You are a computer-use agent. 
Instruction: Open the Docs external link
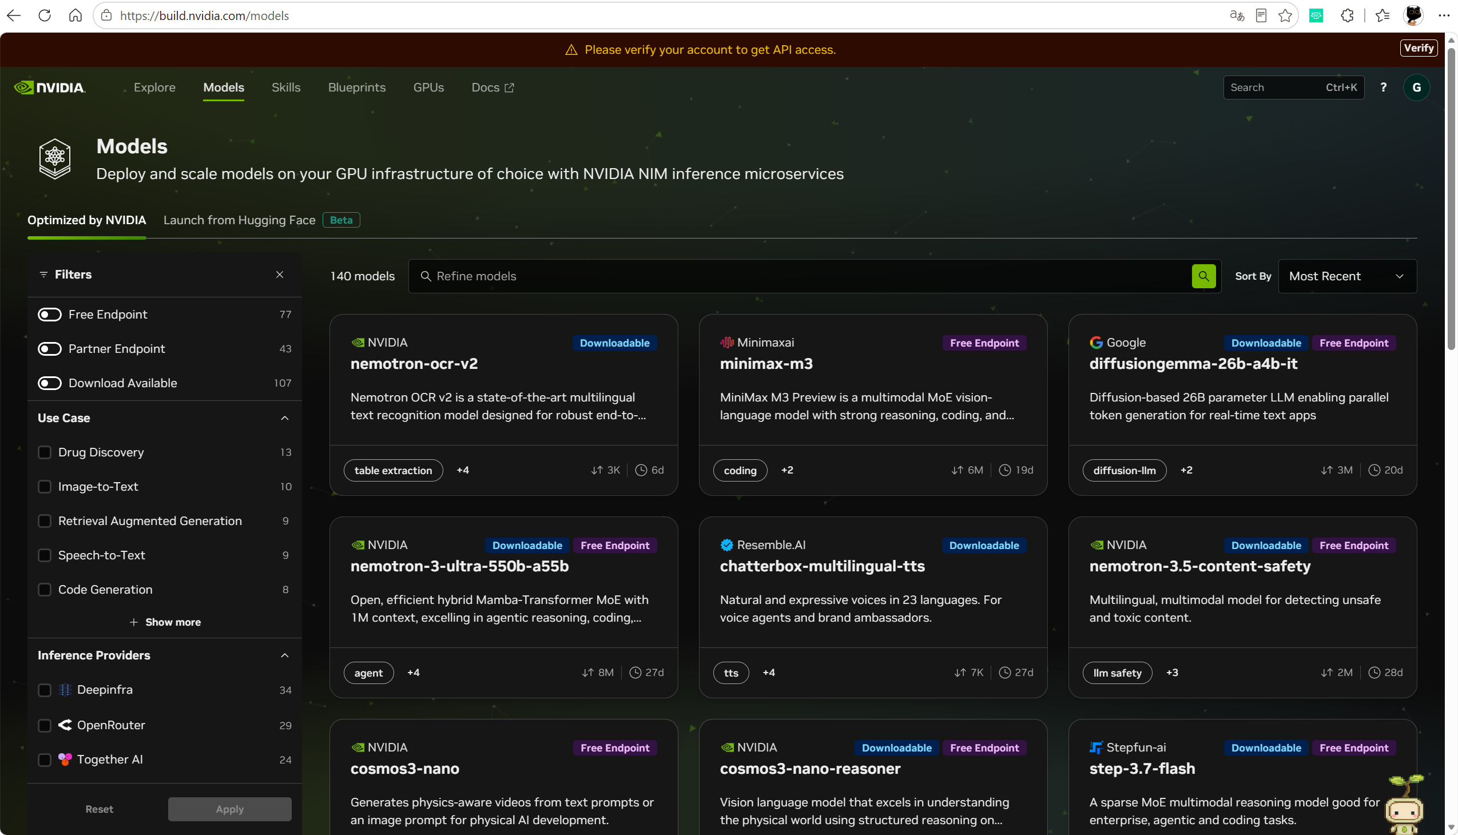(x=492, y=87)
